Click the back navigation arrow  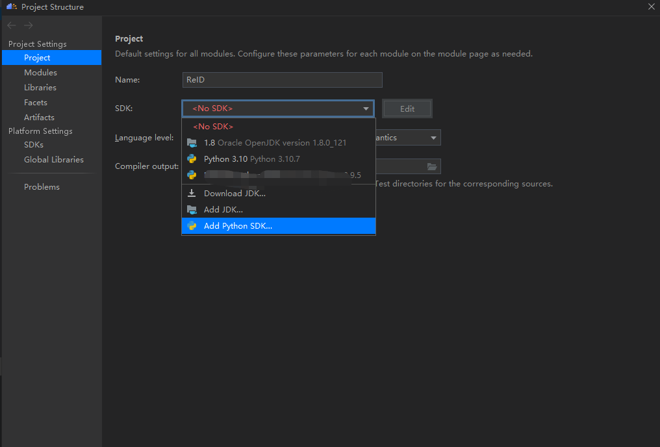point(12,25)
